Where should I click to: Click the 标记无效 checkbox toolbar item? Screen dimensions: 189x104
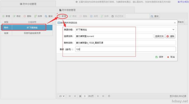[117, 16]
